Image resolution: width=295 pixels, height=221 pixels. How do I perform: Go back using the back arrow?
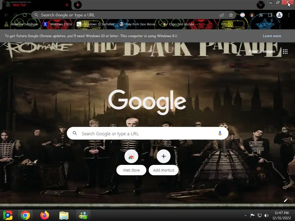6,15
